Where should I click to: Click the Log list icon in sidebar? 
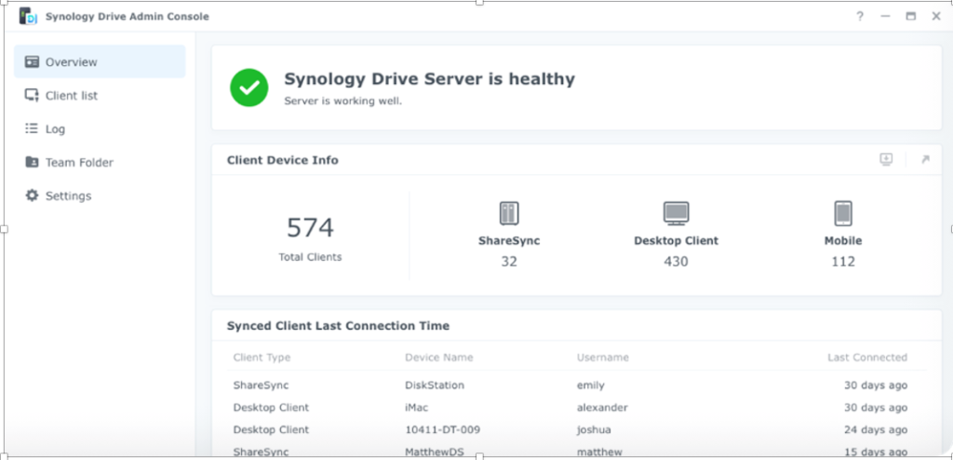(x=32, y=129)
